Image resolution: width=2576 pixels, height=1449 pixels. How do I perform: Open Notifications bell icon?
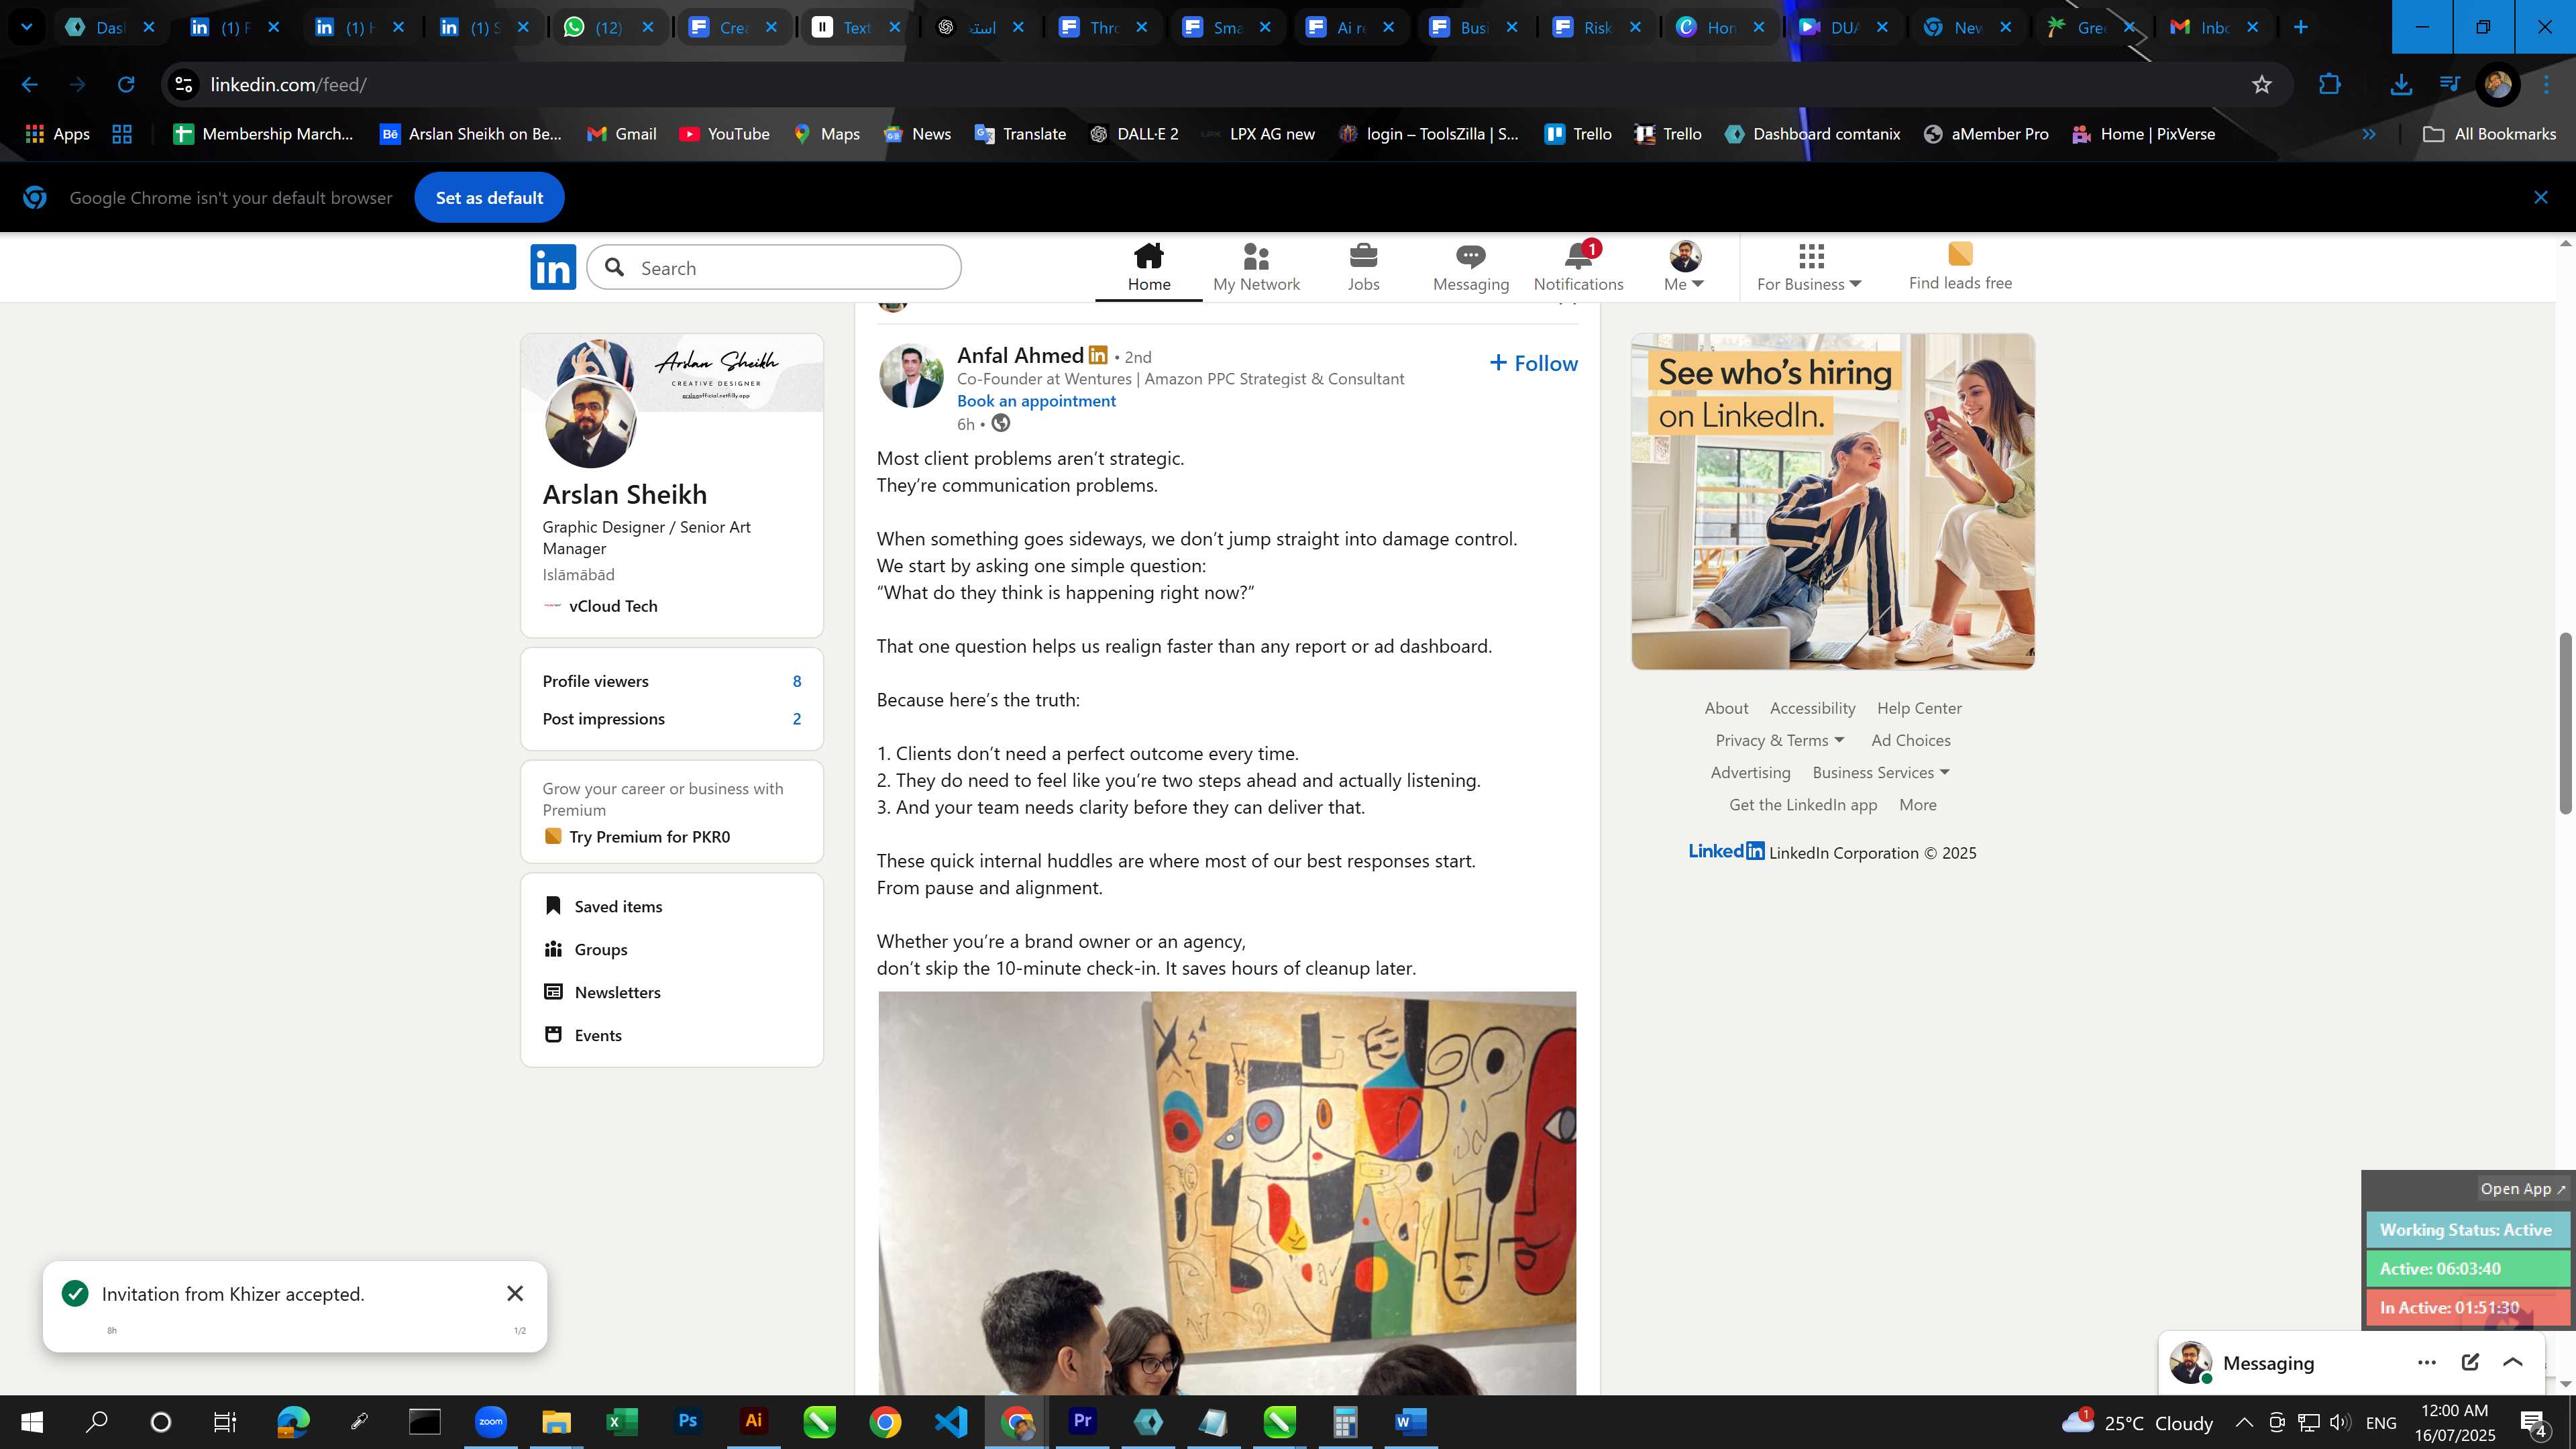pos(1578,267)
